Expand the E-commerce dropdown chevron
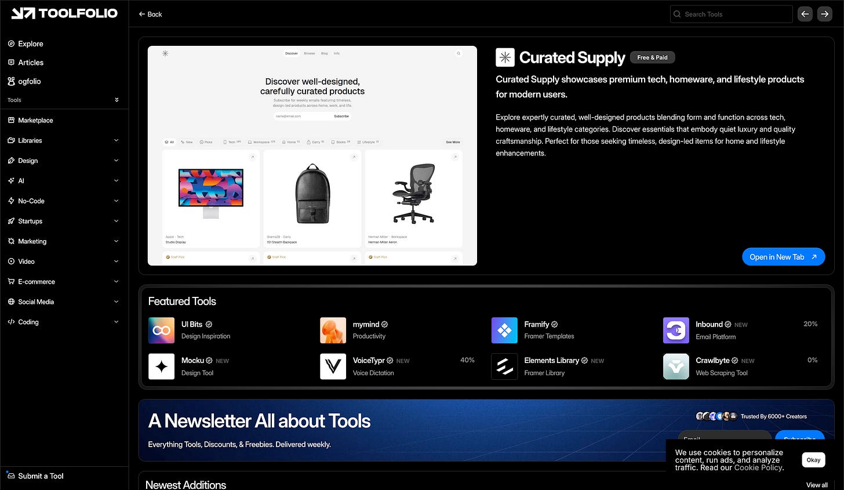 [116, 281]
